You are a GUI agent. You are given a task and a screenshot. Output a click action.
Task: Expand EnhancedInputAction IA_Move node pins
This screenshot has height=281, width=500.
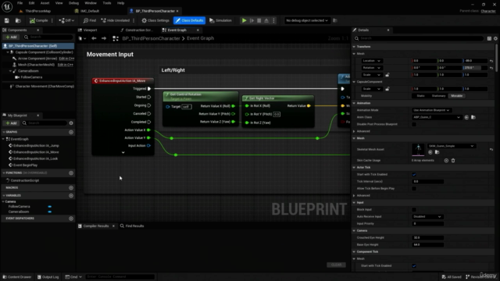point(123,152)
